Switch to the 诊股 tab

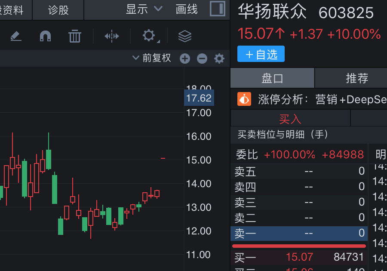(x=58, y=10)
